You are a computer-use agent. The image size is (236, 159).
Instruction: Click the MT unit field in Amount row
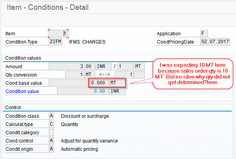[x=139, y=66]
